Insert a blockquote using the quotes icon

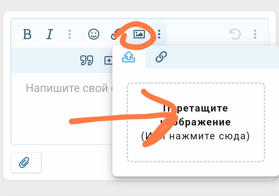[87, 60]
